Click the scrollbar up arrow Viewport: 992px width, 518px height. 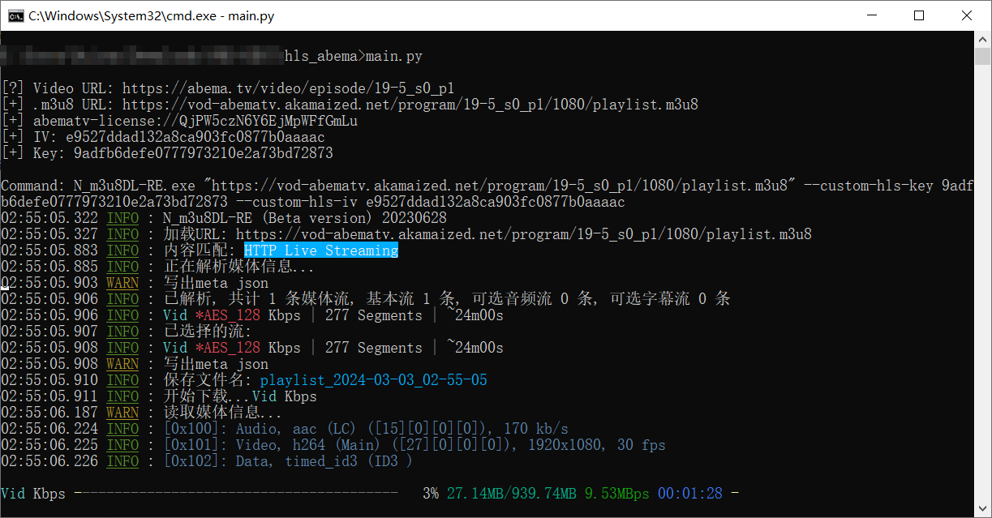click(x=983, y=39)
